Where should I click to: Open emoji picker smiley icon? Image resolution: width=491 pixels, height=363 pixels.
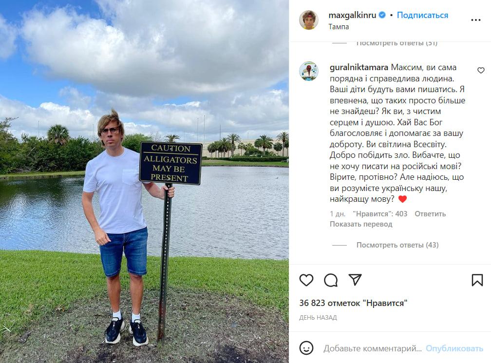tap(306, 348)
